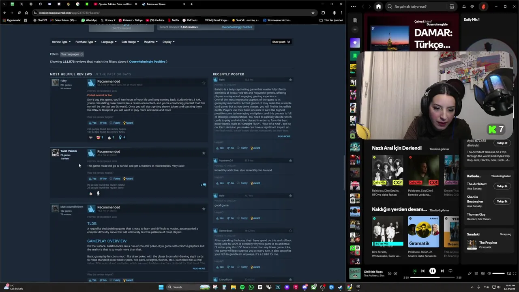
Task: Open Windows Start menu
Action: [161, 287]
